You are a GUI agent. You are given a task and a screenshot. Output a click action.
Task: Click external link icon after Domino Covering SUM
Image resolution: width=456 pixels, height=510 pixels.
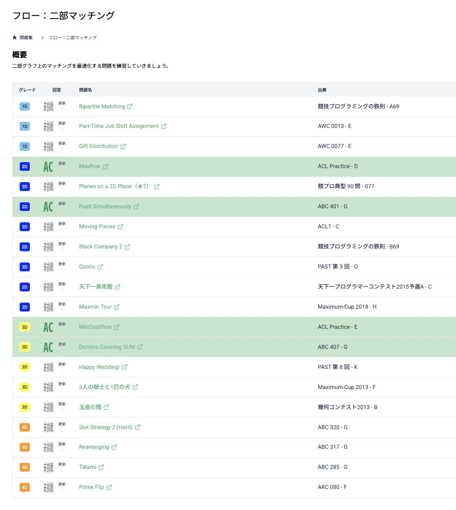point(140,347)
